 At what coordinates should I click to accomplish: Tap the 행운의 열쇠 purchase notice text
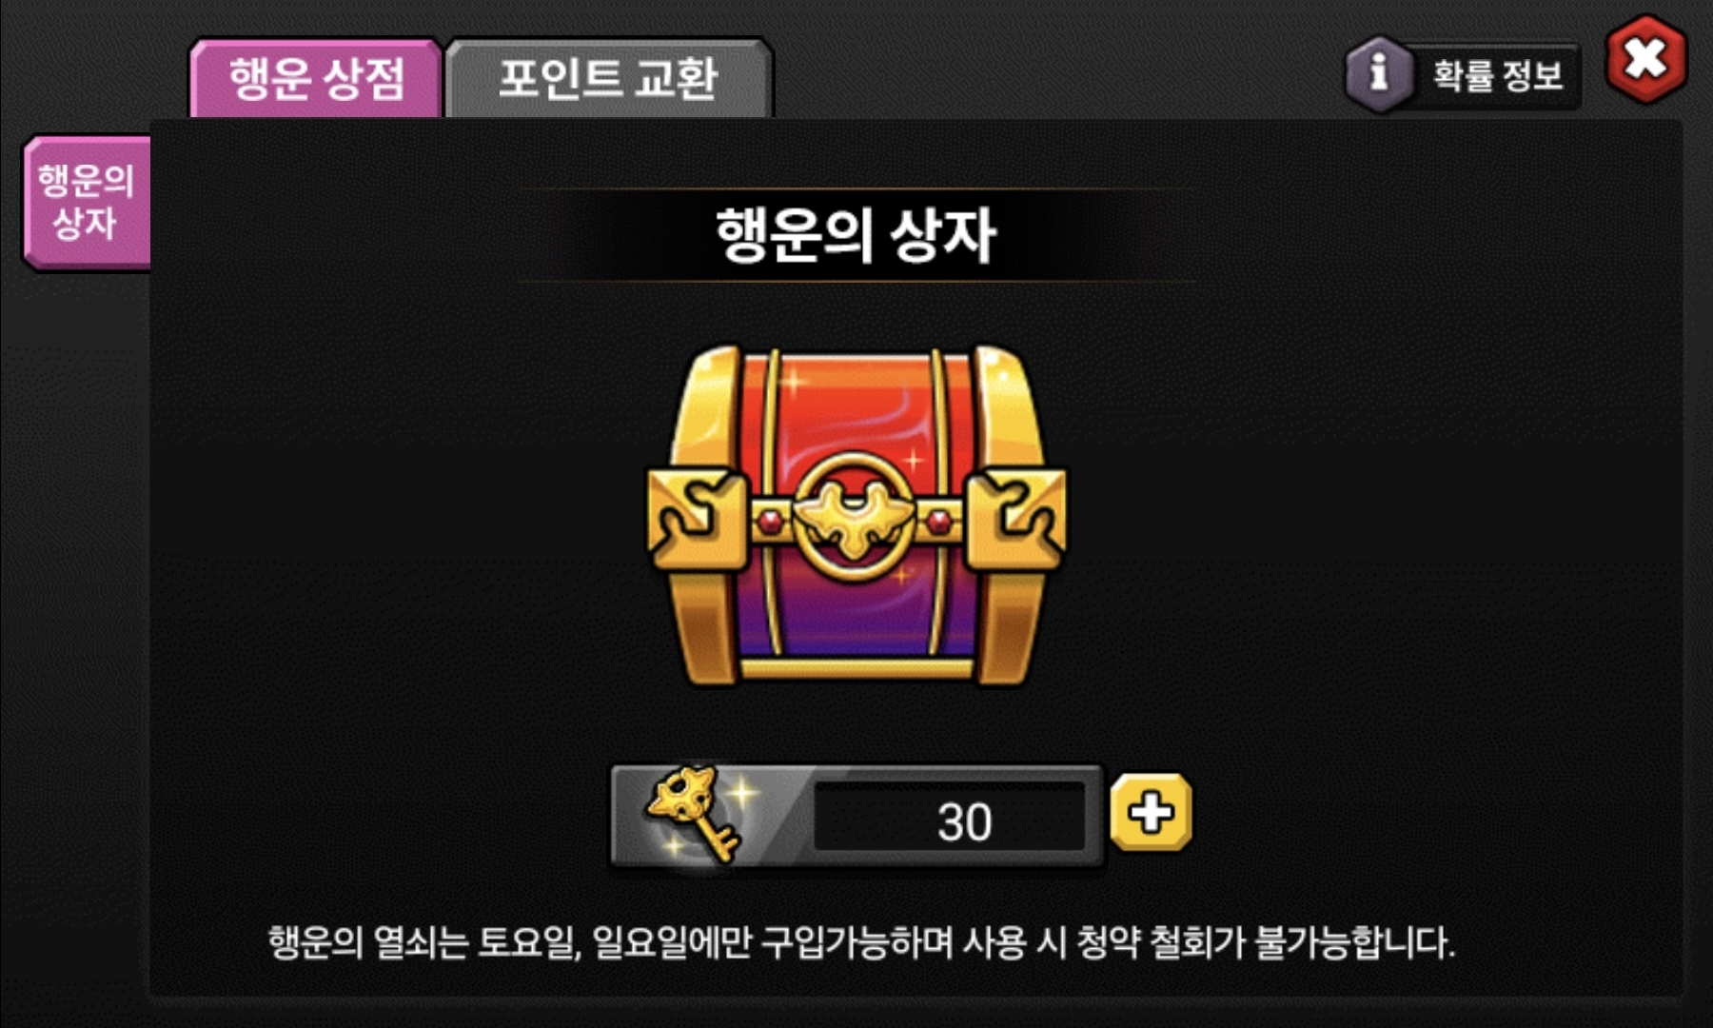(x=861, y=942)
